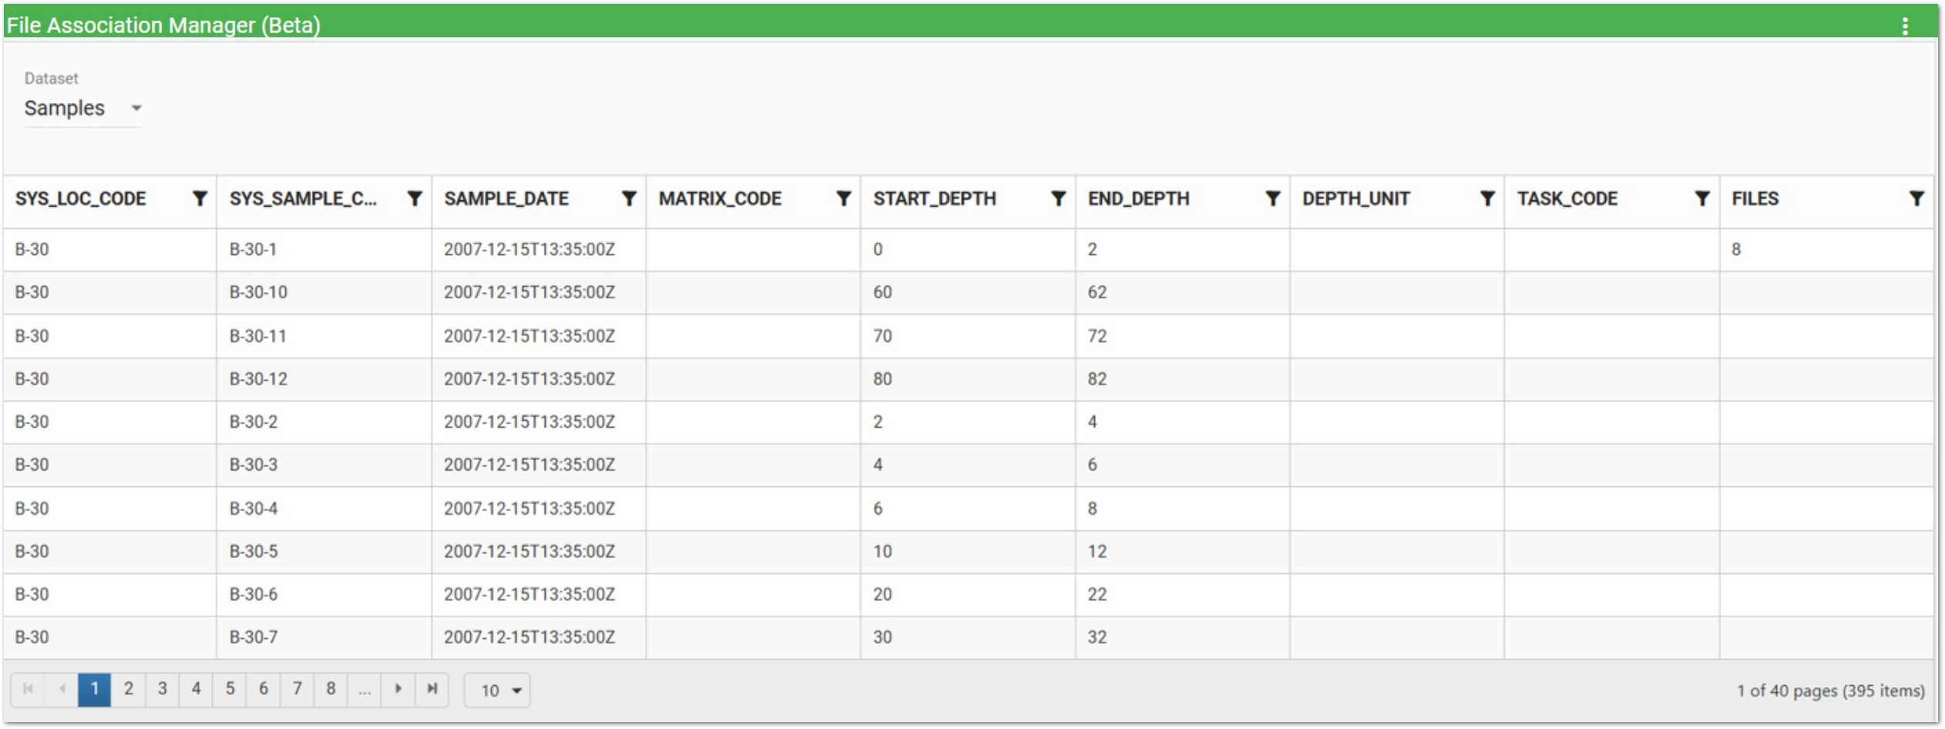Open the SAMPLE_DATE column filter

click(x=629, y=199)
